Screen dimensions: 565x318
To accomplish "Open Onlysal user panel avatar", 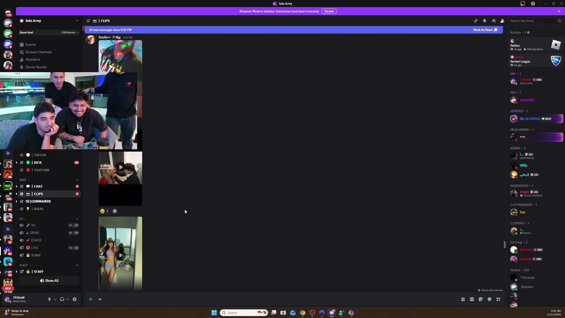I will pos(8,299).
